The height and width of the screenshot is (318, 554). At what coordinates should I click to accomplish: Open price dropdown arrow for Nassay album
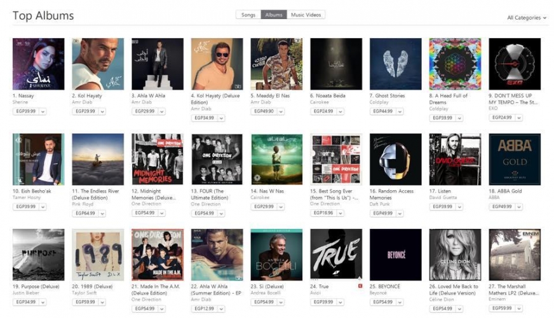43,111
